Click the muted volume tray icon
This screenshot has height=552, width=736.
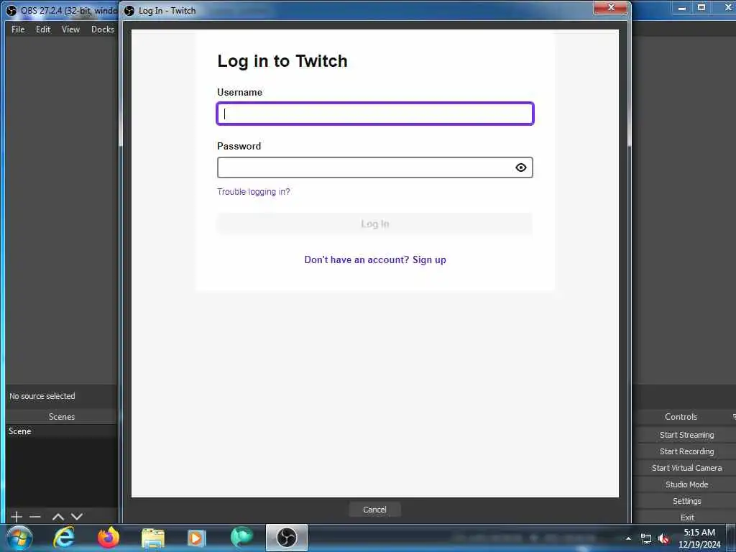point(663,539)
